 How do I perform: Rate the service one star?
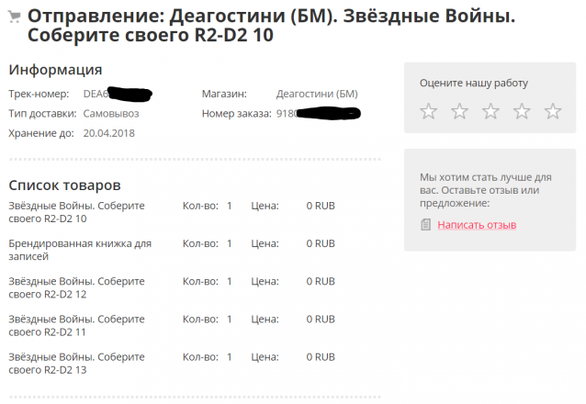[428, 111]
